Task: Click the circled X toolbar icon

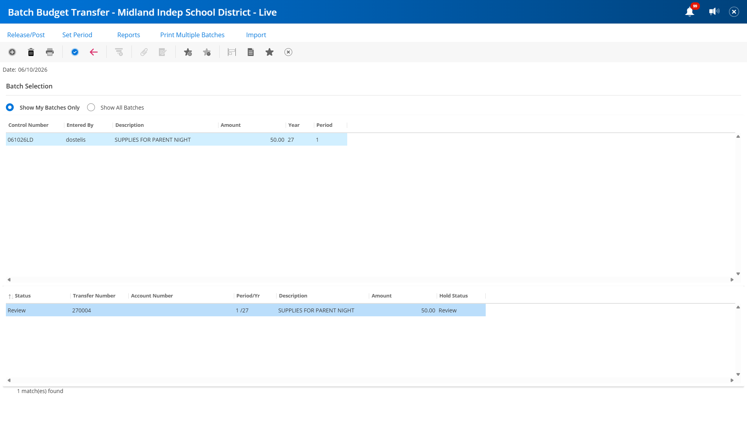Action: (x=288, y=52)
